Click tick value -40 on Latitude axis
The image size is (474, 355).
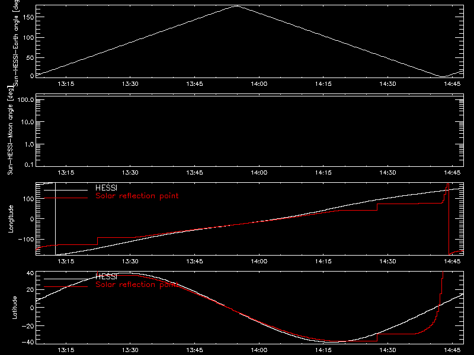point(28,343)
